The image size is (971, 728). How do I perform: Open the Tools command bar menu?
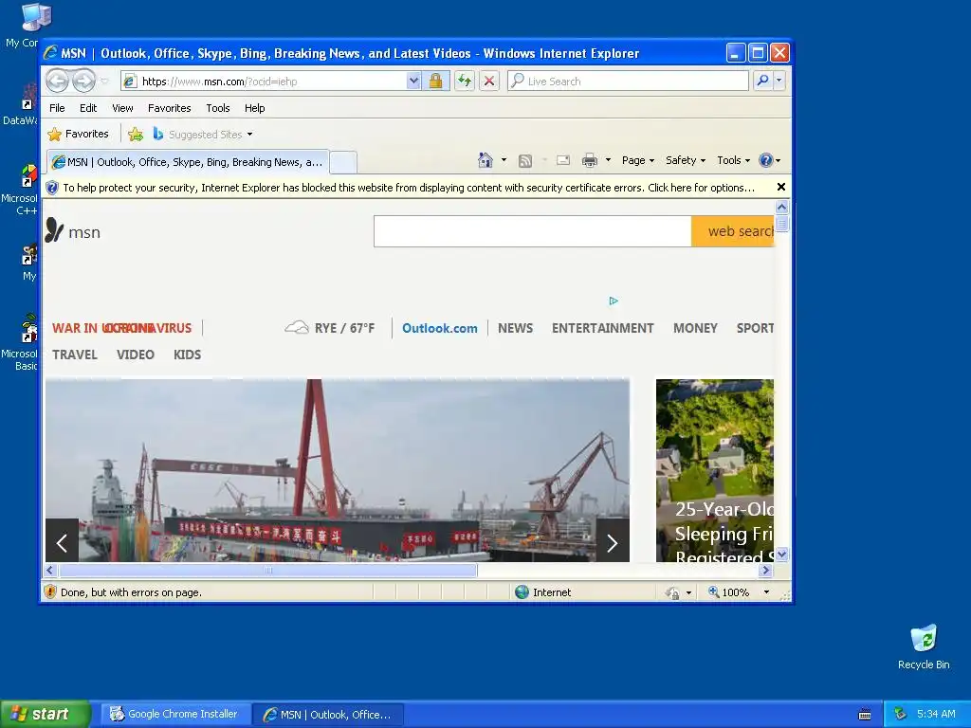pyautogui.click(x=733, y=160)
